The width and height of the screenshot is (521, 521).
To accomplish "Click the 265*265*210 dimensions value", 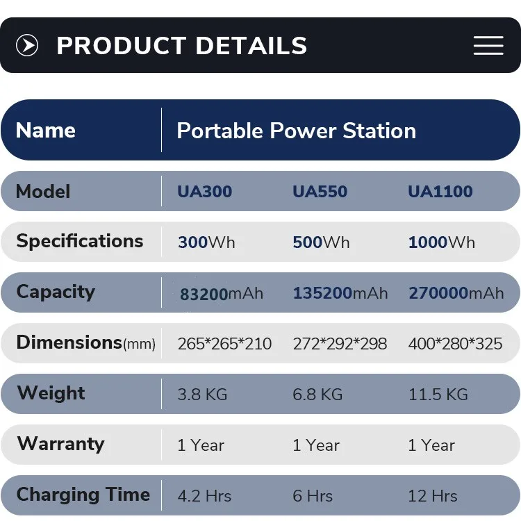I will (x=224, y=344).
